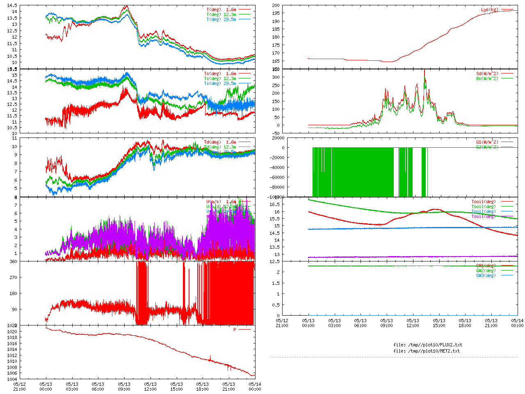Click the 'GW3(deg)' legend label
This screenshot has height=394, width=525.
pos(486,275)
